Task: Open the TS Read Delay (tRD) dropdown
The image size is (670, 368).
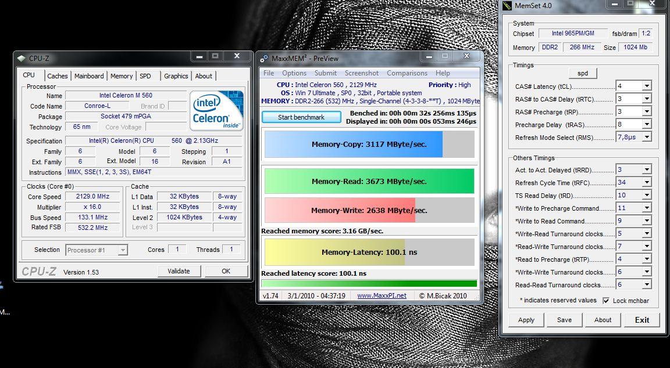Action: tap(647, 195)
